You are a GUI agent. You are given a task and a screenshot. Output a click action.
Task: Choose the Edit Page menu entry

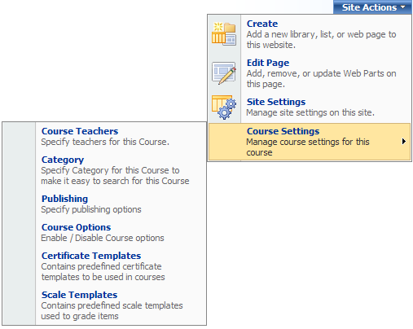310,73
